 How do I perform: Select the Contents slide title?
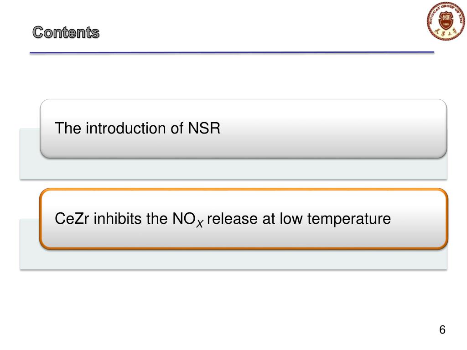[x=66, y=32]
